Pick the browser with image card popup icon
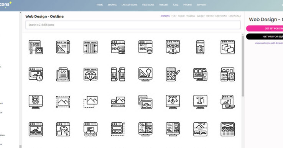Viewport: 283px width, 148px height. click(x=228, y=102)
